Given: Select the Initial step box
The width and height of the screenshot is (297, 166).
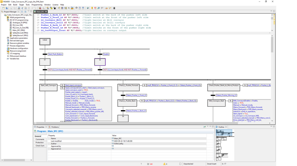Looking at the screenshot, I should click(x=45, y=41).
